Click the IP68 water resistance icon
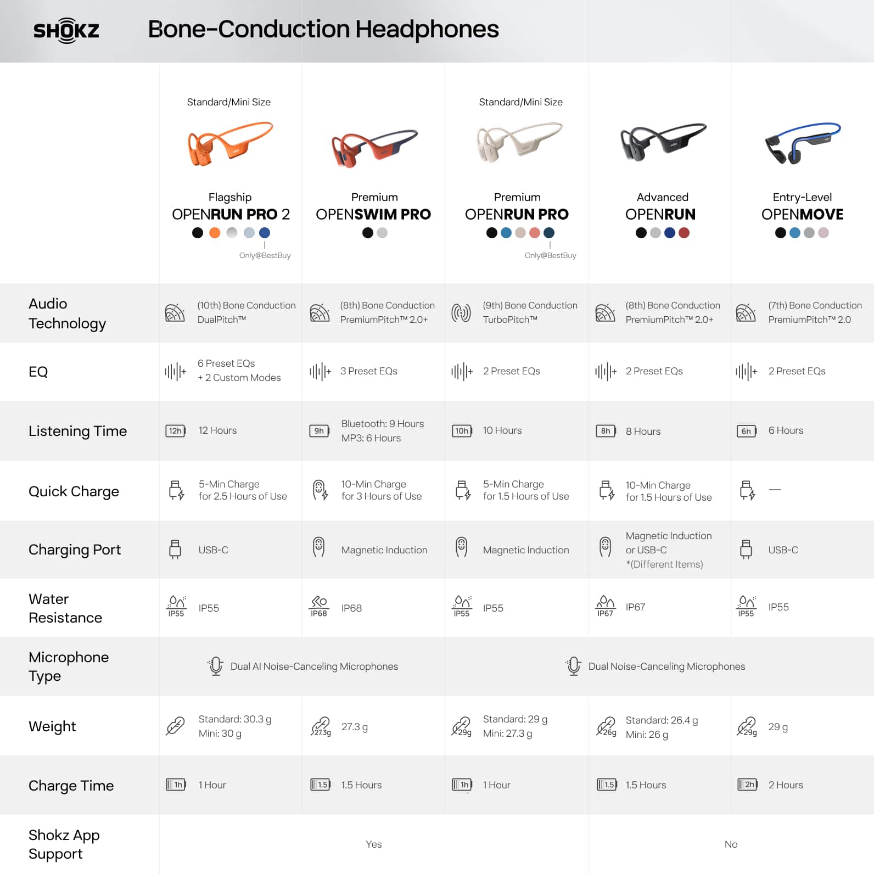This screenshot has height=874, width=874. [318, 606]
